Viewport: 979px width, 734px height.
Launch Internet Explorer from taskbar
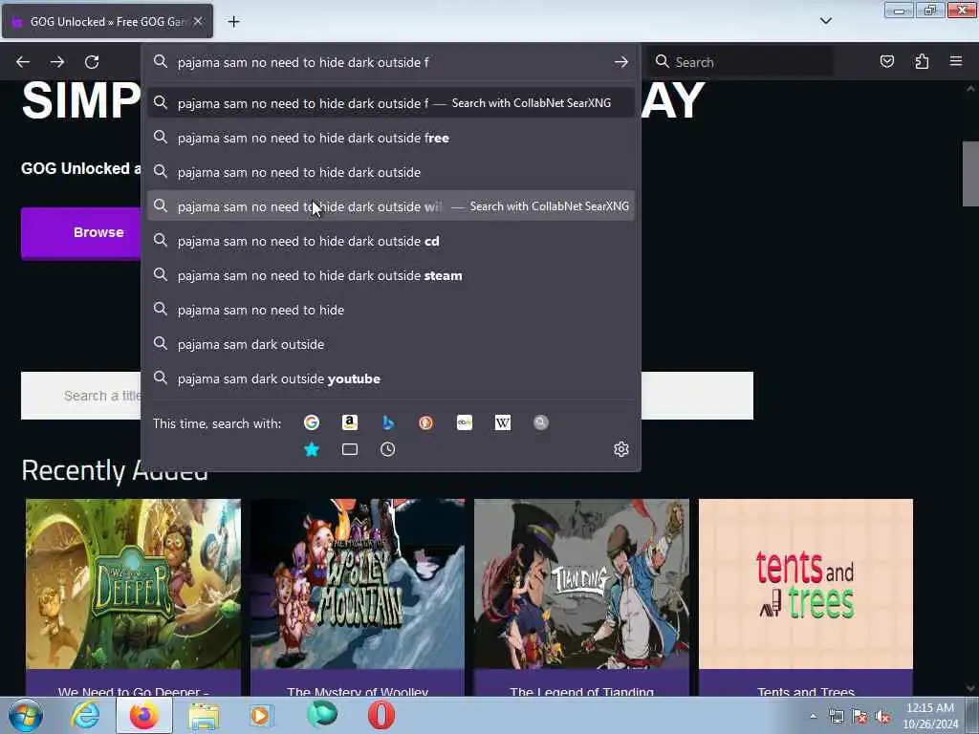click(85, 715)
